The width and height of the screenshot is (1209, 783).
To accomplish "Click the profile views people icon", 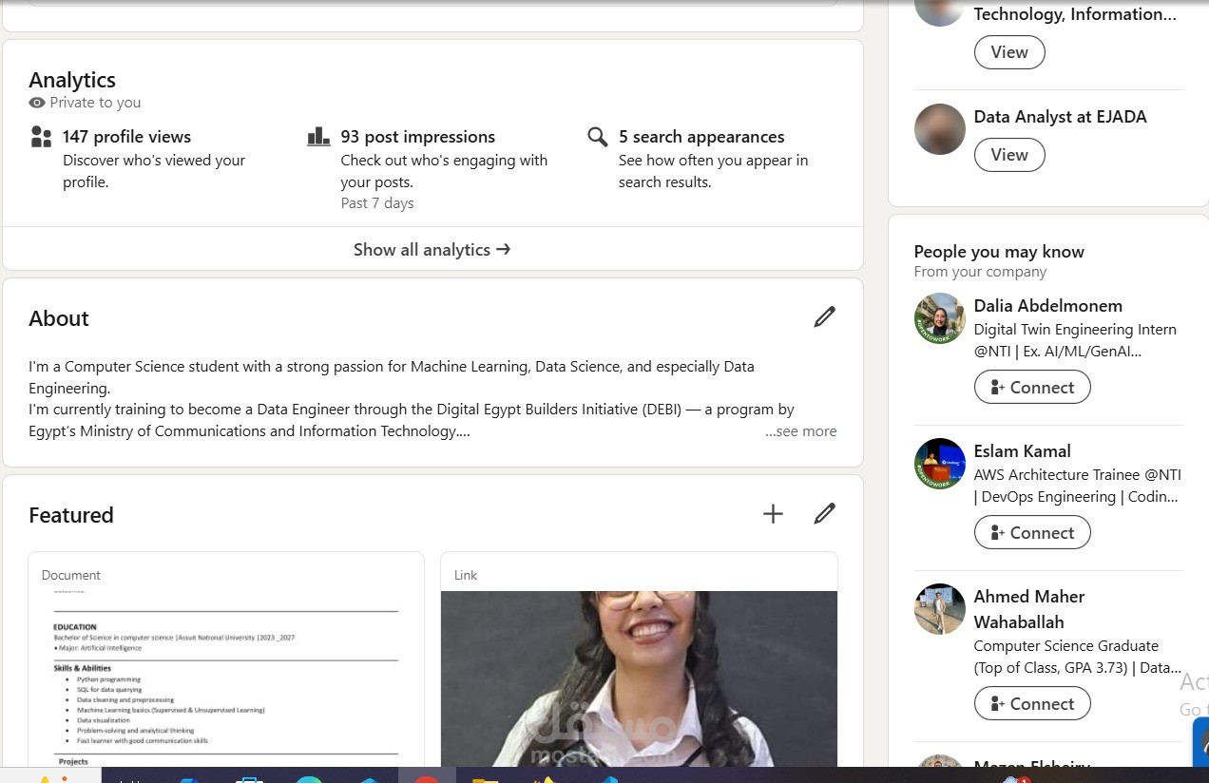I will [x=41, y=137].
